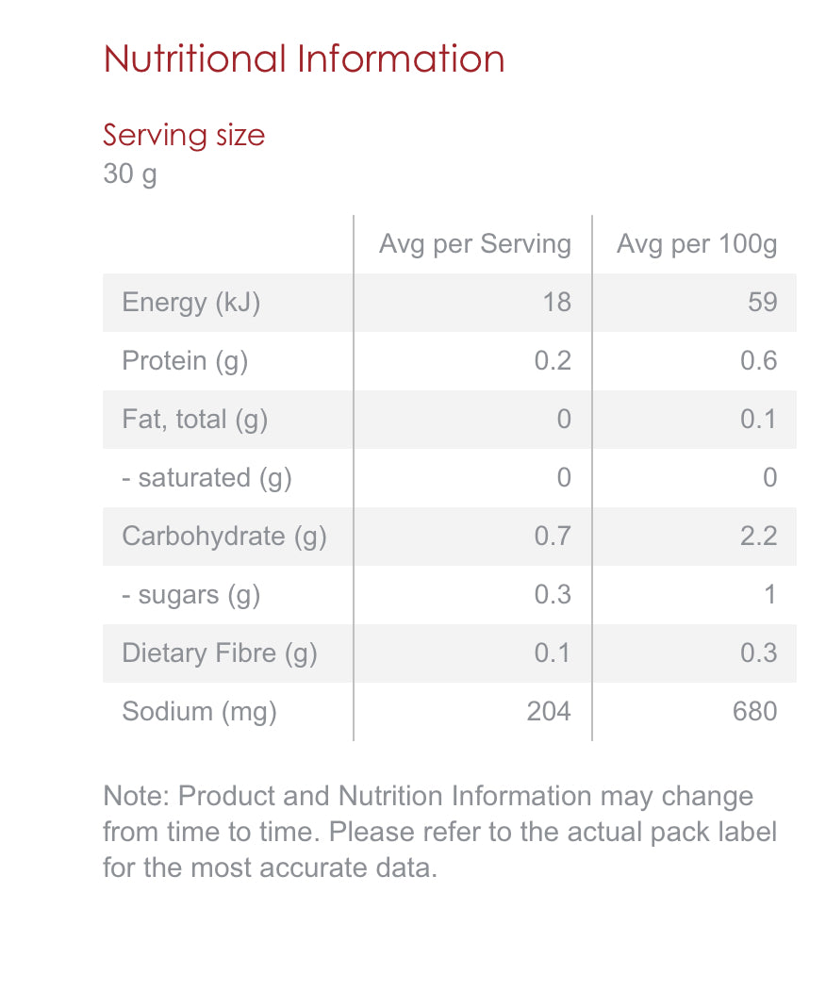The height and width of the screenshot is (1008, 826).
Task: Select the Dietary Fibre (g) row label
Action: tap(220, 653)
